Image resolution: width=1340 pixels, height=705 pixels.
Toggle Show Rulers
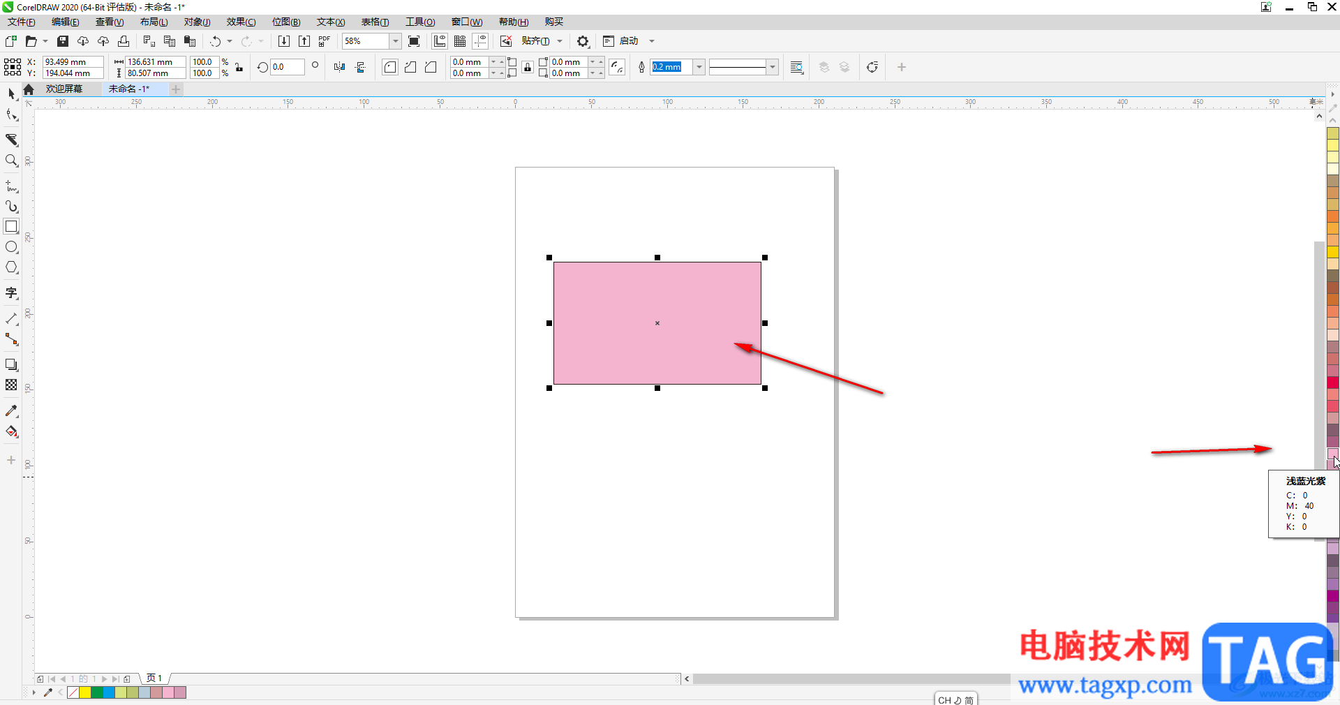click(440, 41)
